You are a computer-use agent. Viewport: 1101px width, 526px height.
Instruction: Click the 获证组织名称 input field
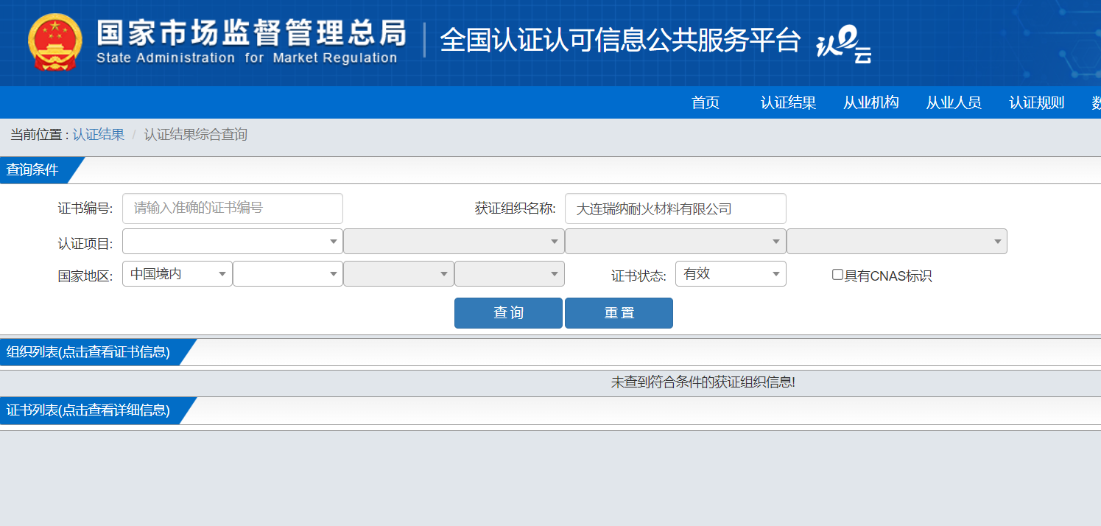click(675, 208)
